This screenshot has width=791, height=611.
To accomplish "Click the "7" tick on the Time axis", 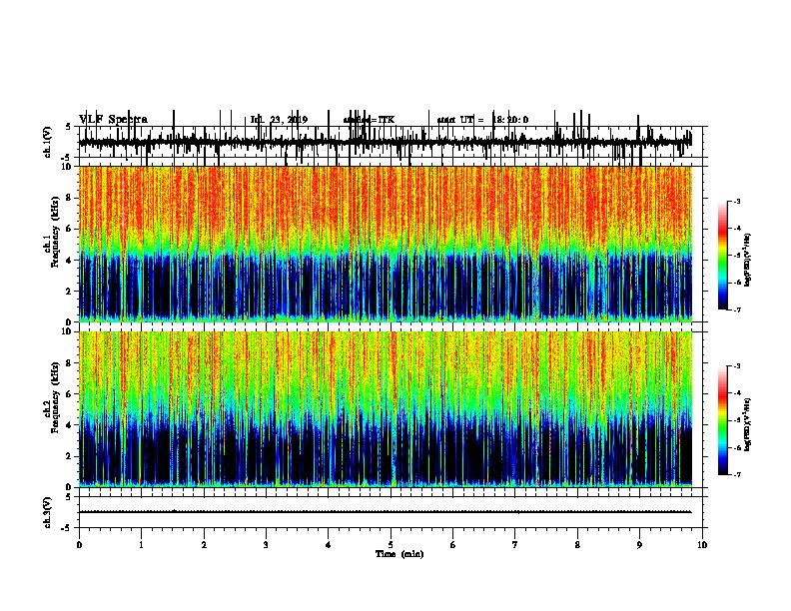I will [515, 545].
